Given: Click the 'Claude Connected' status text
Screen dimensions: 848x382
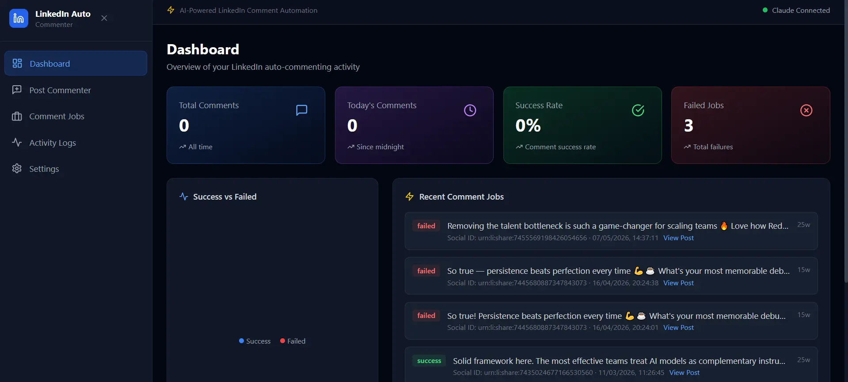Looking at the screenshot, I should (x=801, y=10).
